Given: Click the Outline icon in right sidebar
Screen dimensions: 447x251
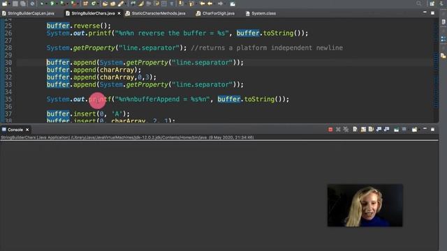Looking at the screenshot, I should [x=444, y=39].
